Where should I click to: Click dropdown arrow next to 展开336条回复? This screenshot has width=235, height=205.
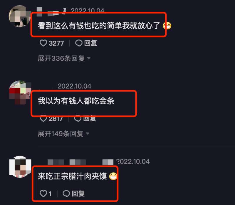click(89, 58)
